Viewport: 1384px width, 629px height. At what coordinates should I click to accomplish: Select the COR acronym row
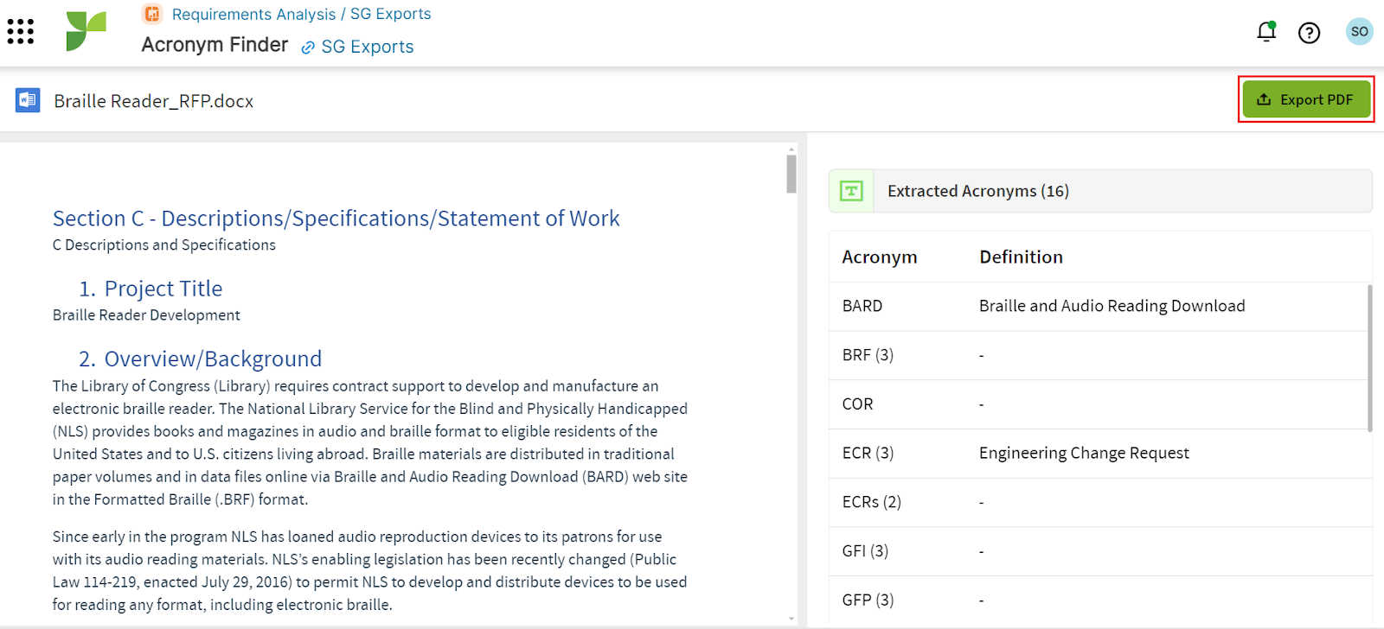[1099, 404]
